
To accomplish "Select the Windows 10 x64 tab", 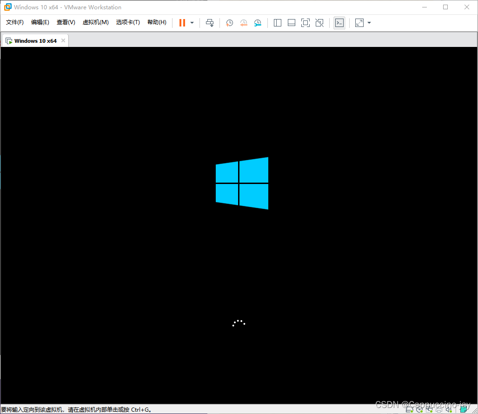I will [35, 41].
